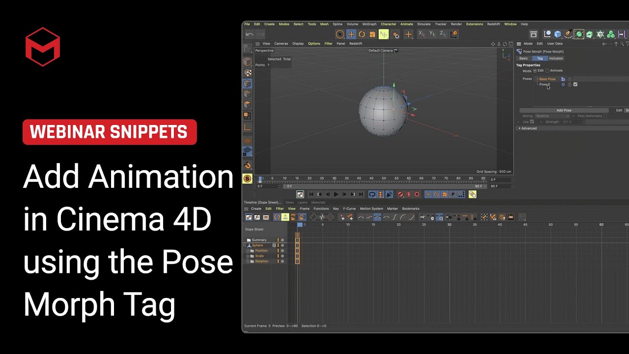
Task: Expand the Rotation track in Dope Sheet
Action: pyautogui.click(x=248, y=262)
